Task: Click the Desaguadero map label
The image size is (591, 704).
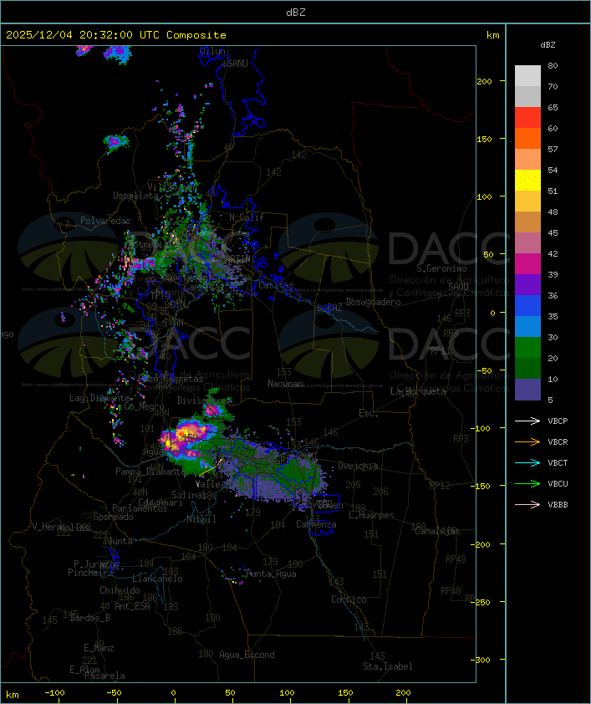Action: [373, 302]
